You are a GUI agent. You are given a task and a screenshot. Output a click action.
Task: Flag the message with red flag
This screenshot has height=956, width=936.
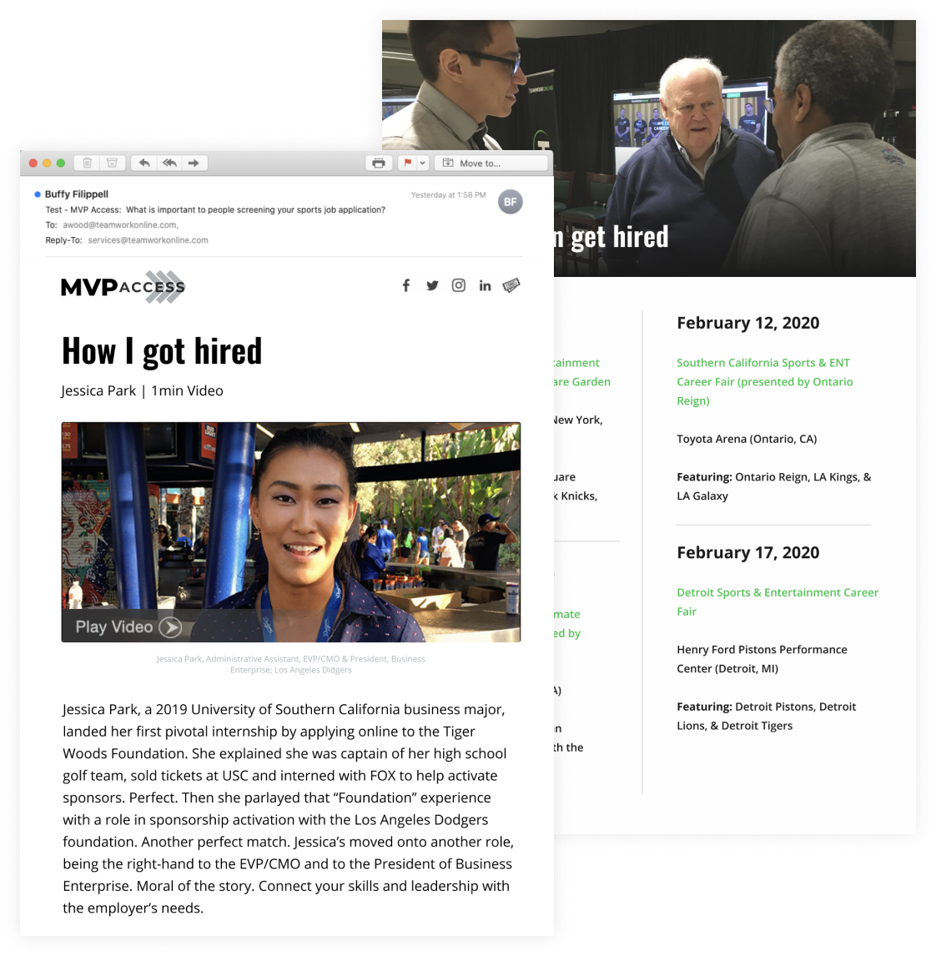tap(407, 163)
